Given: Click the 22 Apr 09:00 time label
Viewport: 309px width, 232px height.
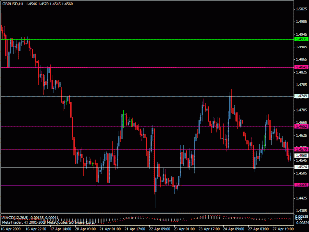Looking at the screenshot, I should coord(159,229).
